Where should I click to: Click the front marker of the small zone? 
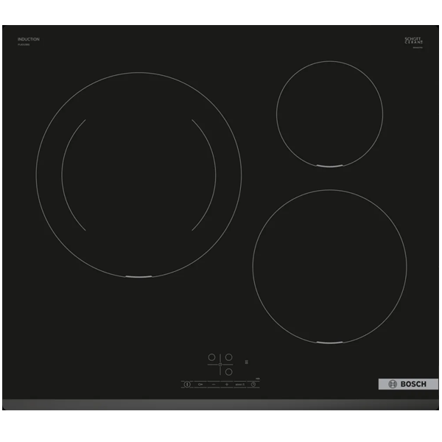329,166
